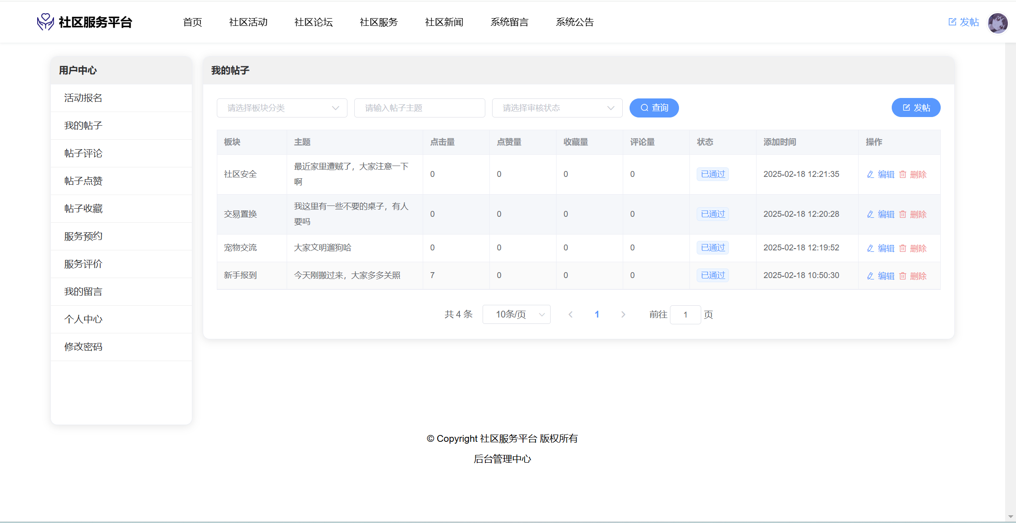This screenshot has width=1016, height=523.
Task: Open the user avatar in header
Action: [997, 22]
